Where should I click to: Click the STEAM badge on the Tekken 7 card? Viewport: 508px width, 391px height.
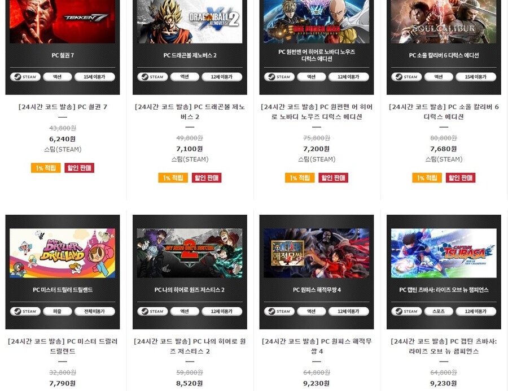(25, 77)
